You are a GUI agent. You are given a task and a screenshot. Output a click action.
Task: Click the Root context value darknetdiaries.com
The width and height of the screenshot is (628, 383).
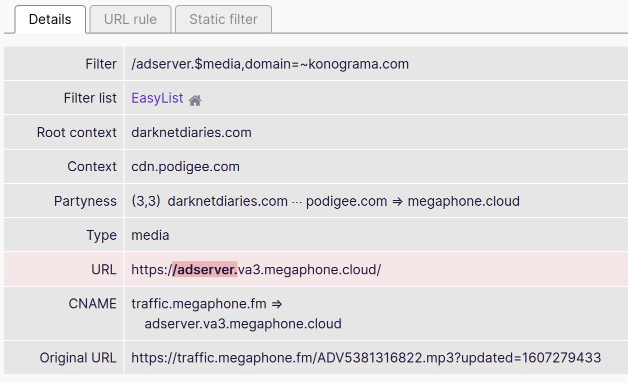(191, 132)
